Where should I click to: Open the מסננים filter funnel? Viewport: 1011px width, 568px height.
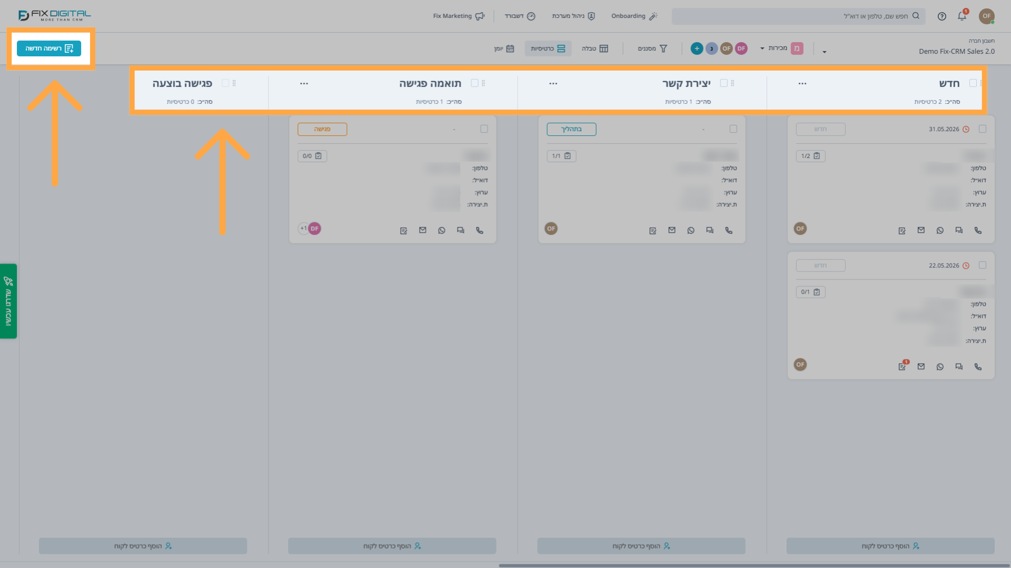point(653,48)
